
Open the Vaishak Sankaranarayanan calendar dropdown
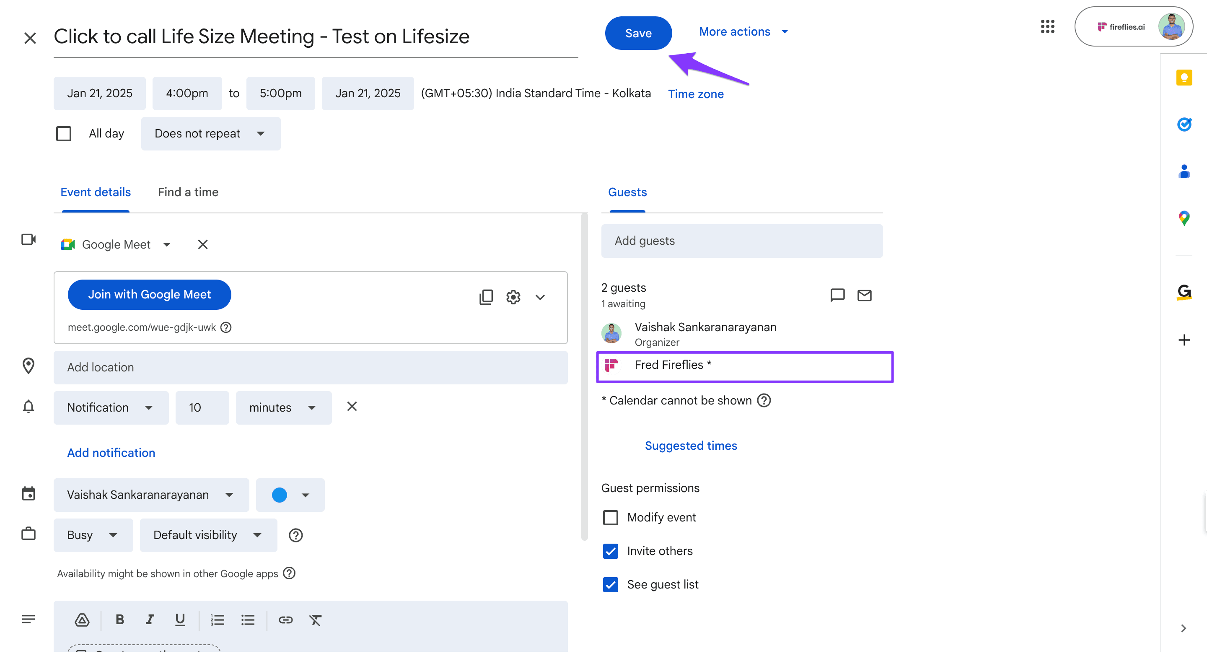(151, 495)
